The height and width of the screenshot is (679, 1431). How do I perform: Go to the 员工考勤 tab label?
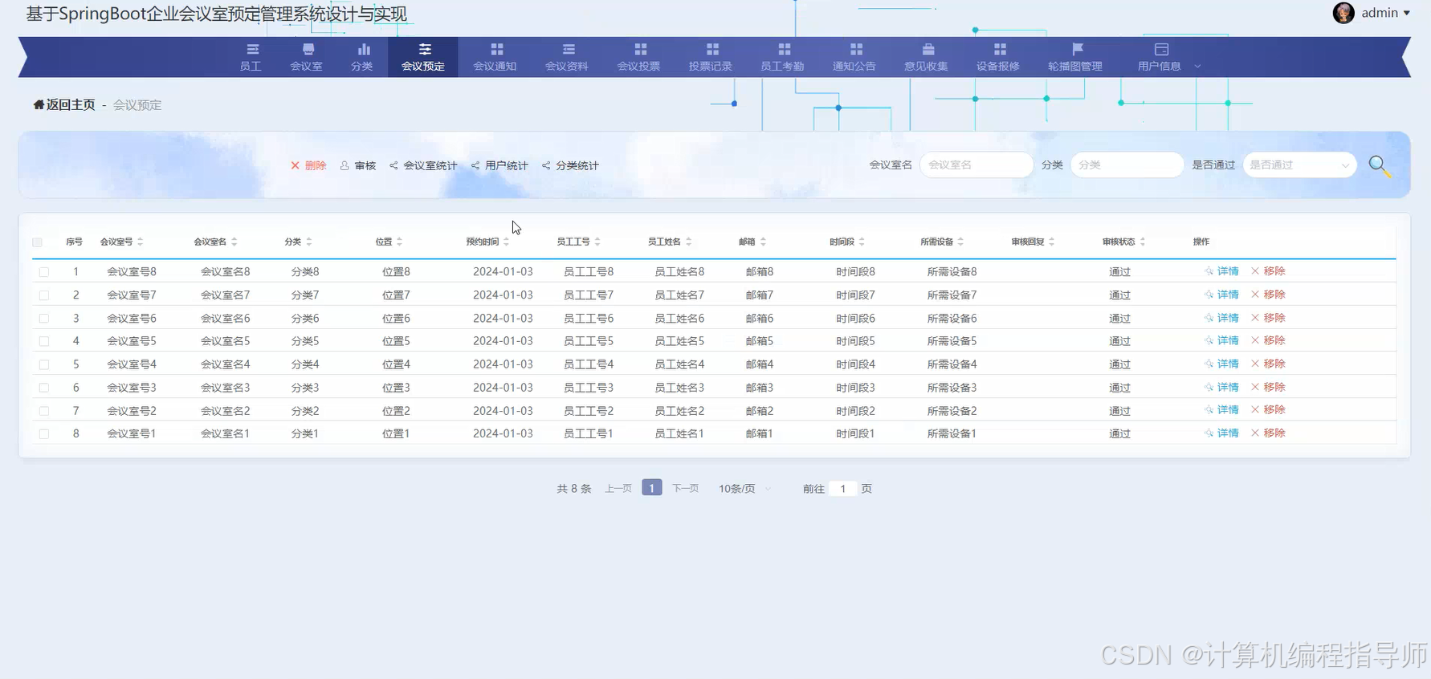click(x=782, y=66)
